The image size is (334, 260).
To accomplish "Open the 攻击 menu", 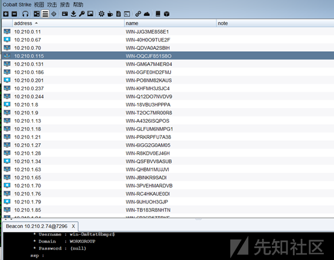I will coord(52,5).
